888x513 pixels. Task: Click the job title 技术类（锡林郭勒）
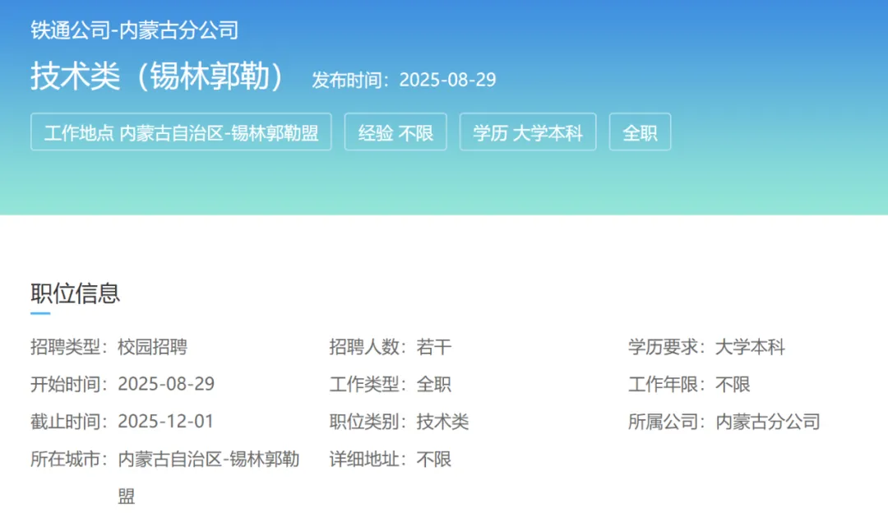157,76
